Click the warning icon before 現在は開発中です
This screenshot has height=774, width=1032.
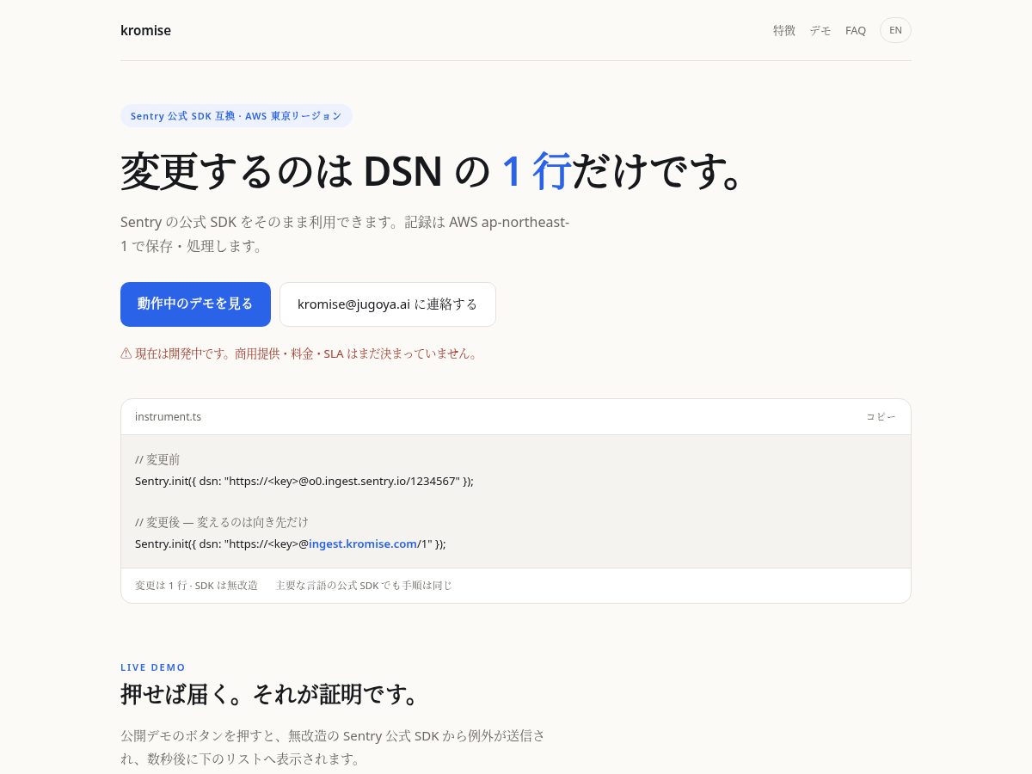coord(126,353)
